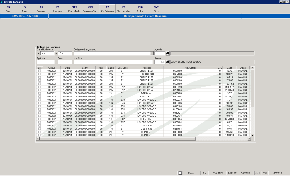Click F10 Excluir button

[140, 9]
